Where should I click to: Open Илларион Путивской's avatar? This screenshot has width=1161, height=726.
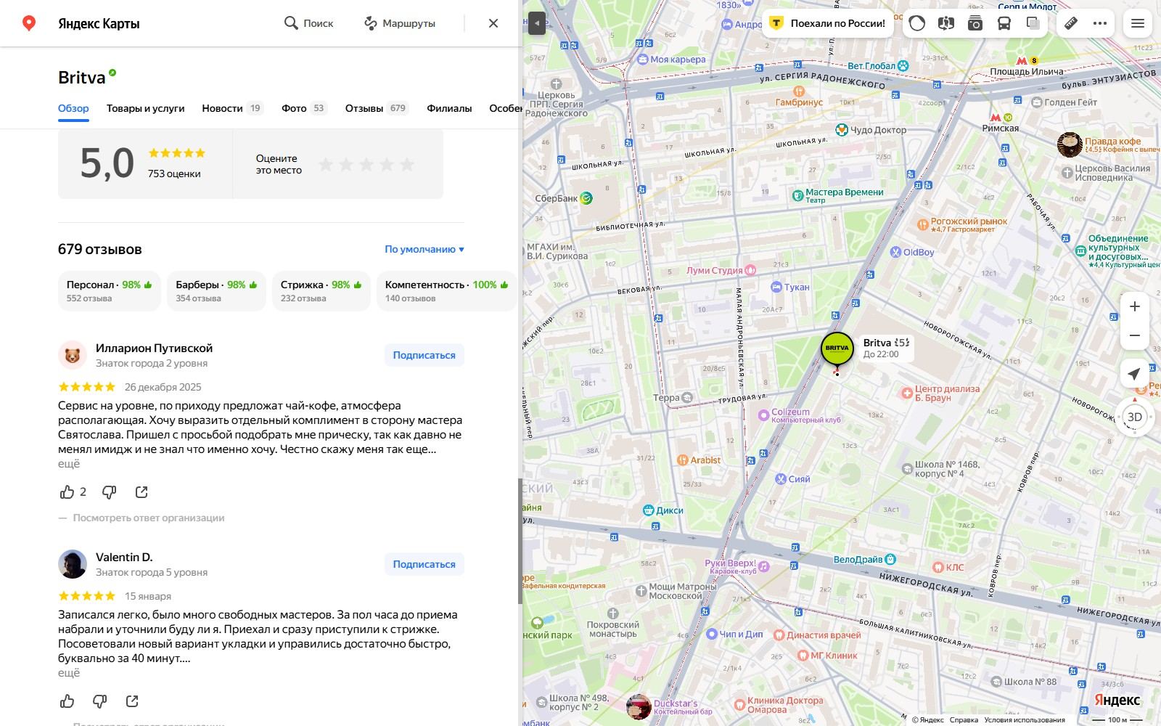point(73,355)
